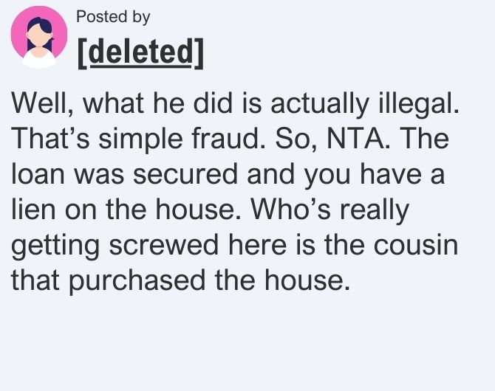Screen dimensions: 495x391
Task: Click the pink user avatar icon
Action: click(x=39, y=37)
